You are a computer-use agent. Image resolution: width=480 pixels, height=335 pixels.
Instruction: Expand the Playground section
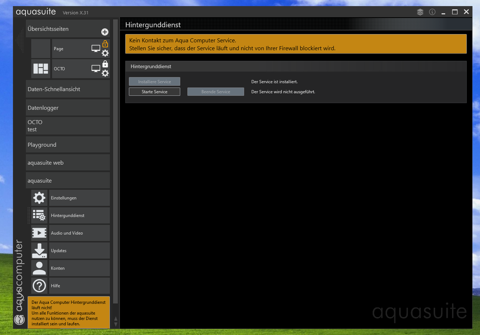click(68, 145)
